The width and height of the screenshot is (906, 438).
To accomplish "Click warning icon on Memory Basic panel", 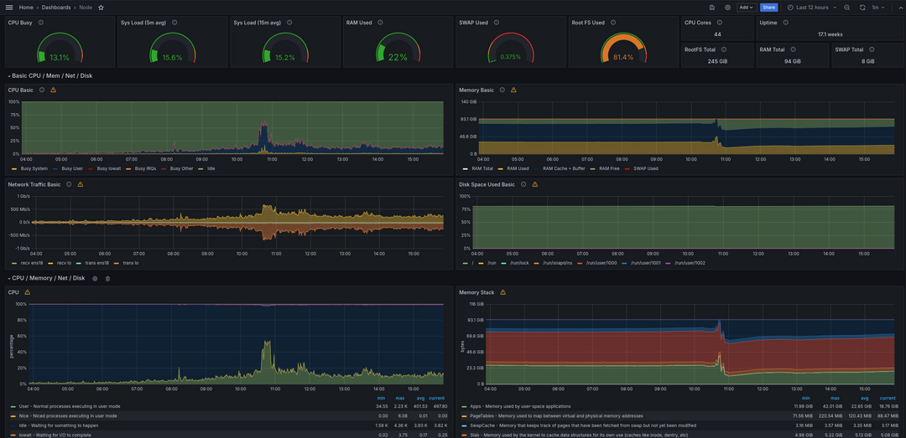I will [x=513, y=90].
